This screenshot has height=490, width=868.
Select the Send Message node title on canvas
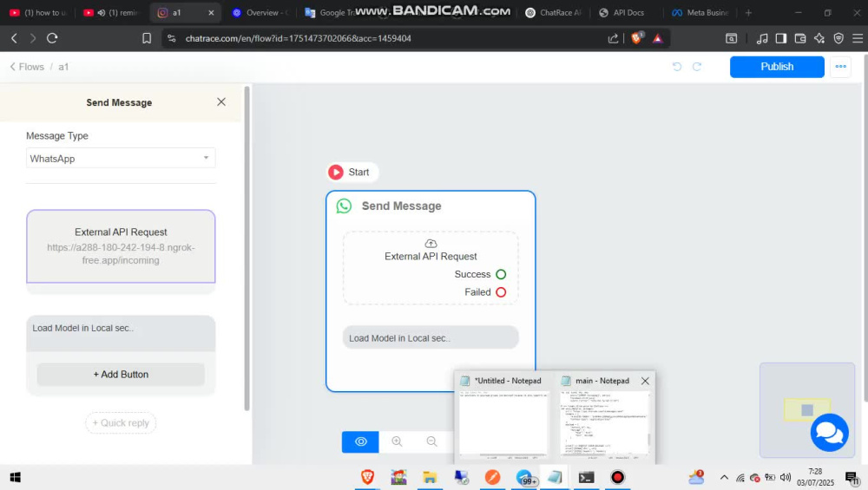click(x=401, y=206)
